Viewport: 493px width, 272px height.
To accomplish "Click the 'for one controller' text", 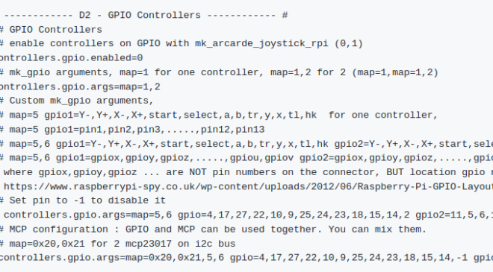I will pyautogui.click(x=383, y=116).
